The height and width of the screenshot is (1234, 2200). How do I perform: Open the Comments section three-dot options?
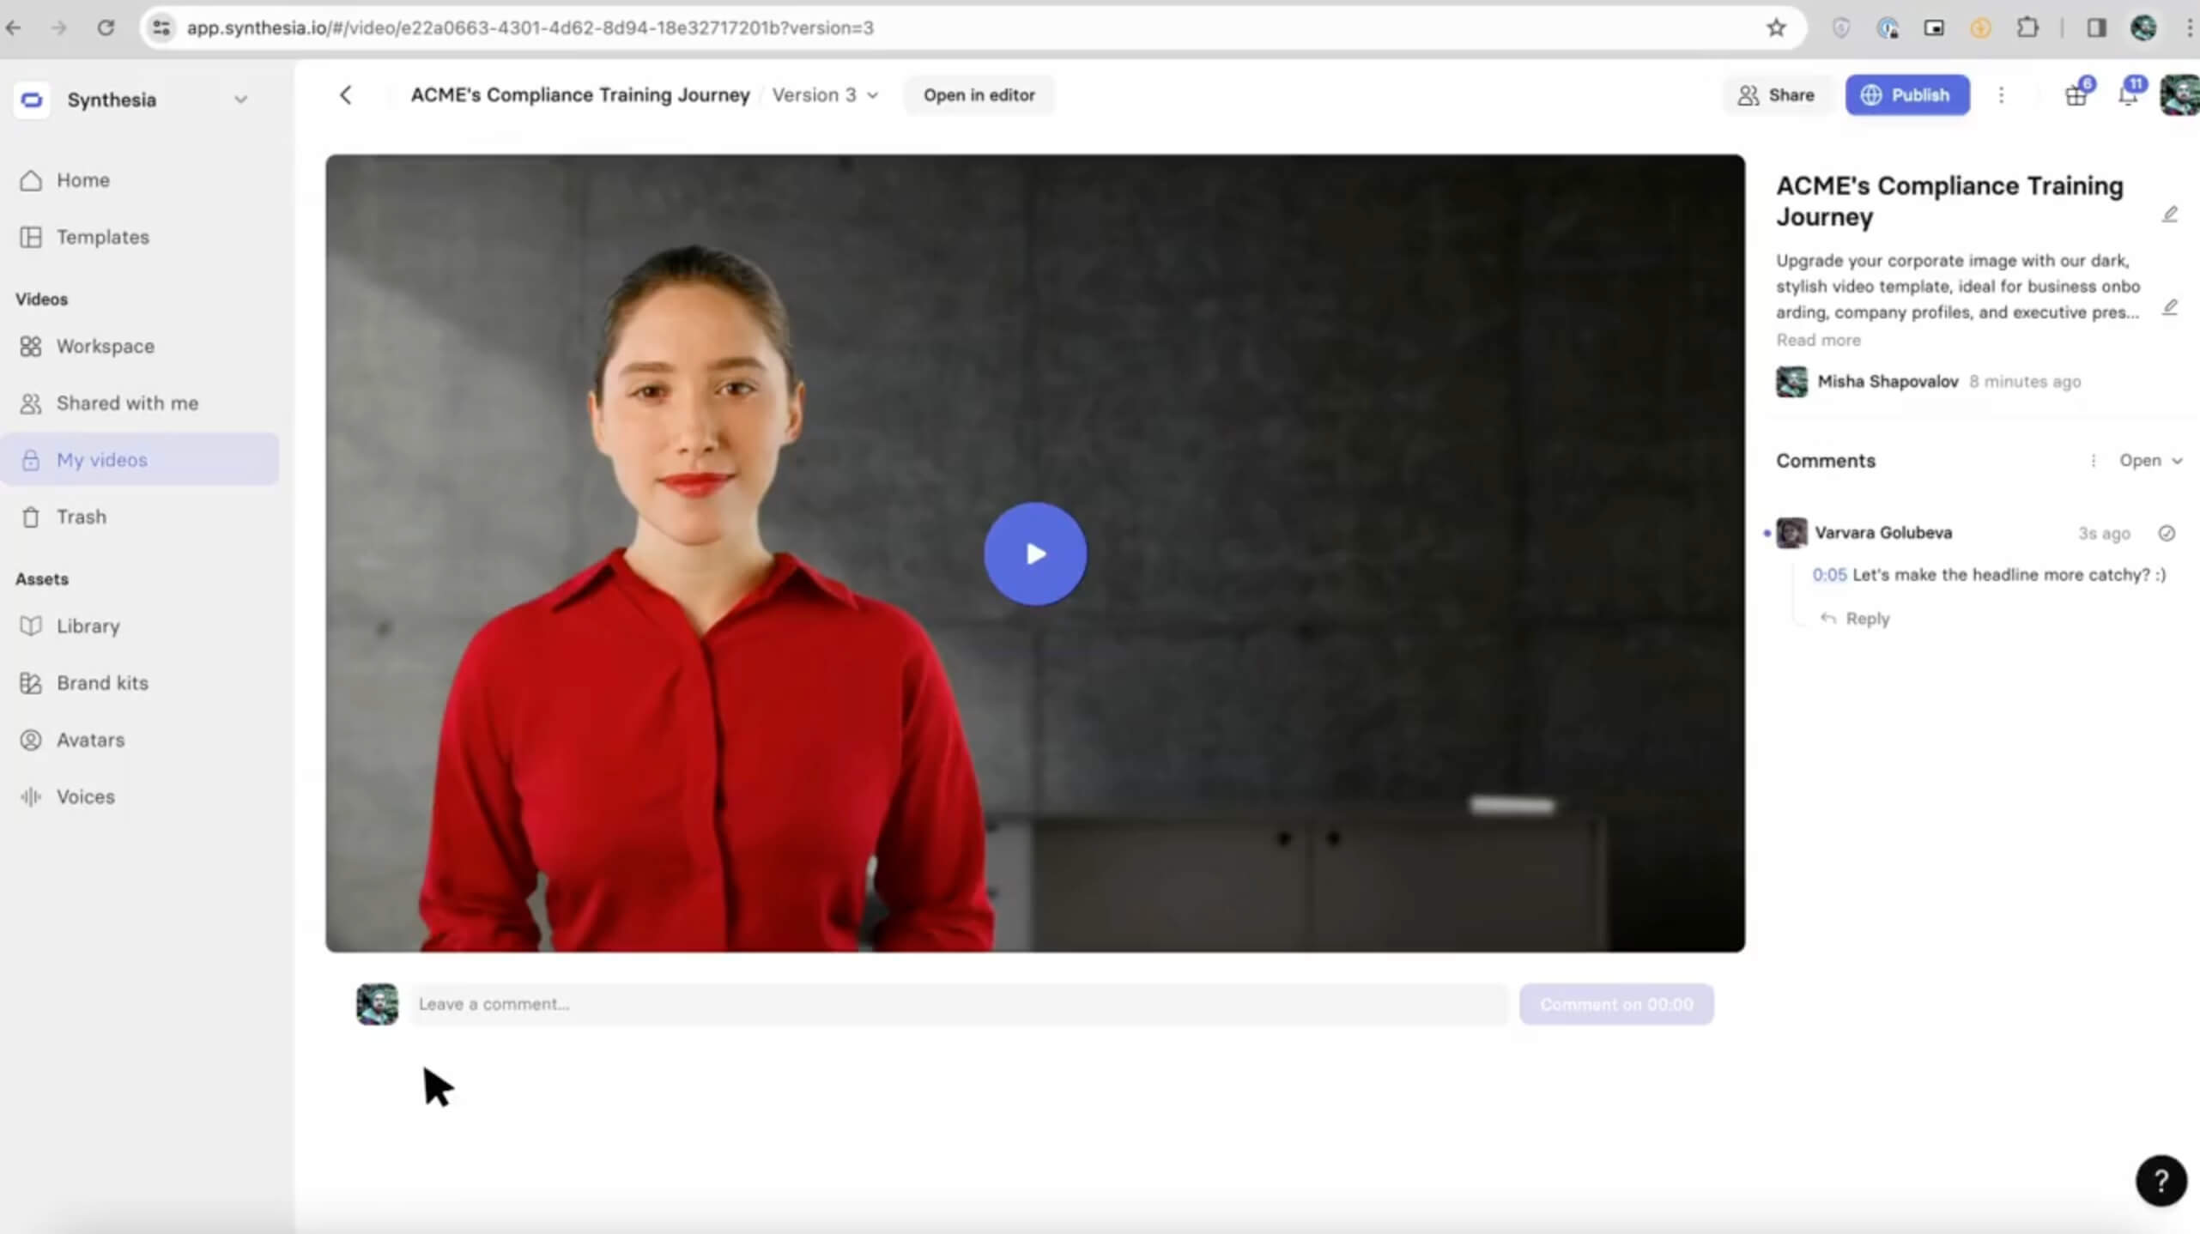tap(2093, 461)
